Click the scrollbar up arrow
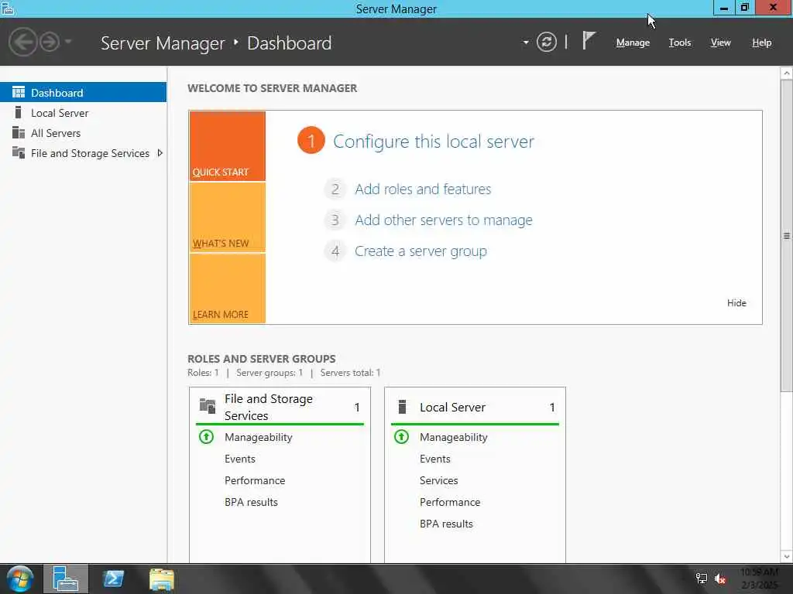 tap(787, 73)
